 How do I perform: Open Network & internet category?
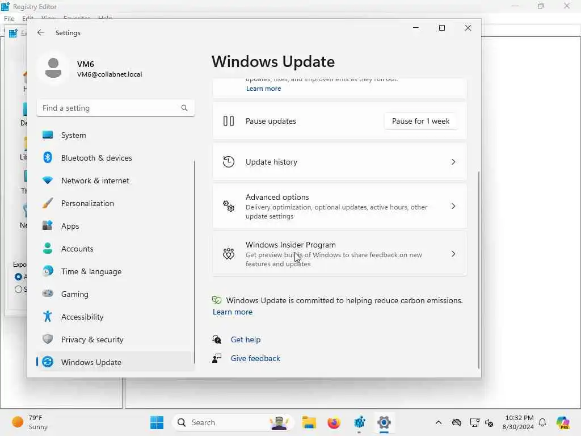point(116,181)
